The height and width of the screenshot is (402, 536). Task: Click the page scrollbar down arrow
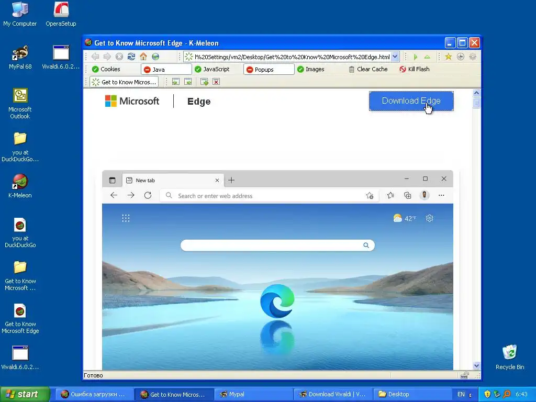coord(476,365)
